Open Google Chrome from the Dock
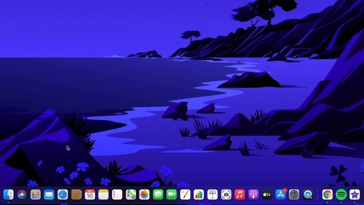This screenshot has height=205, width=364. click(328, 195)
